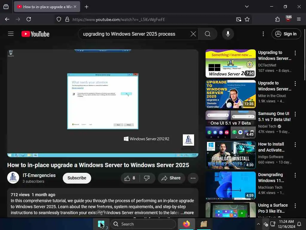Click the taskbar Search box
The height and width of the screenshot is (230, 306).
(143, 224)
